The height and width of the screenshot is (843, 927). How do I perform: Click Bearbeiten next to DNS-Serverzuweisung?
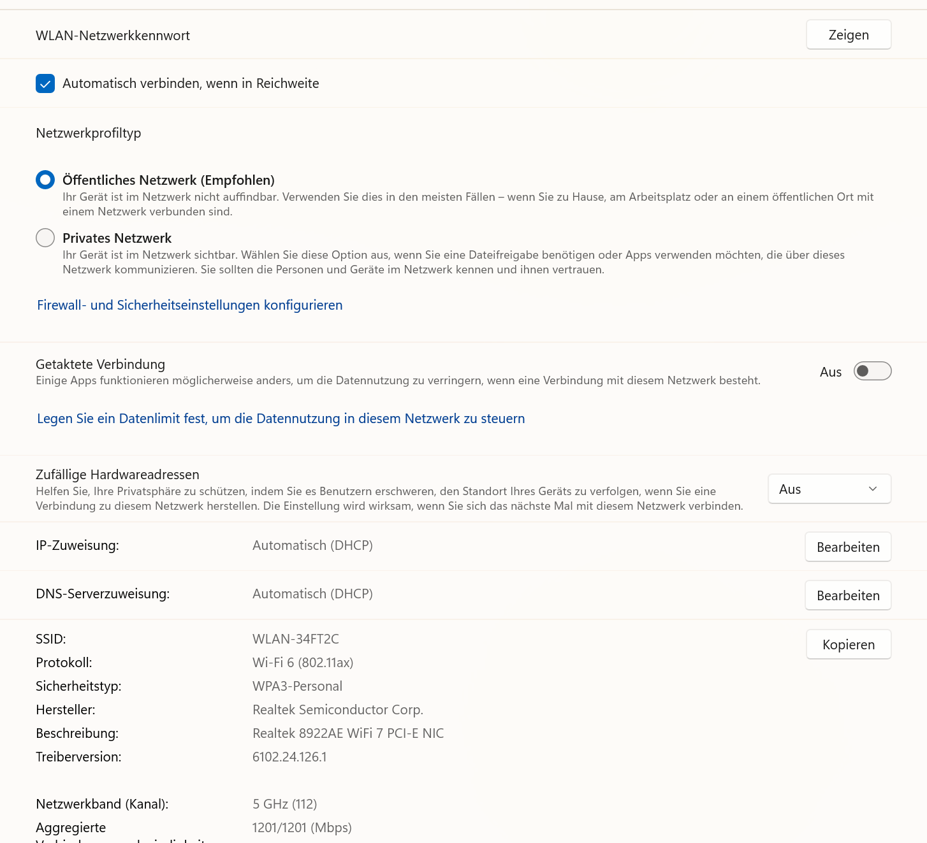(x=847, y=596)
